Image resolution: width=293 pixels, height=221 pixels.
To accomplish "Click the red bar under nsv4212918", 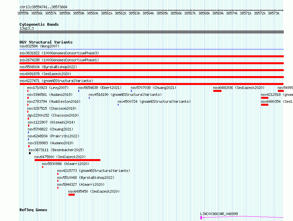I will click(265, 98).
